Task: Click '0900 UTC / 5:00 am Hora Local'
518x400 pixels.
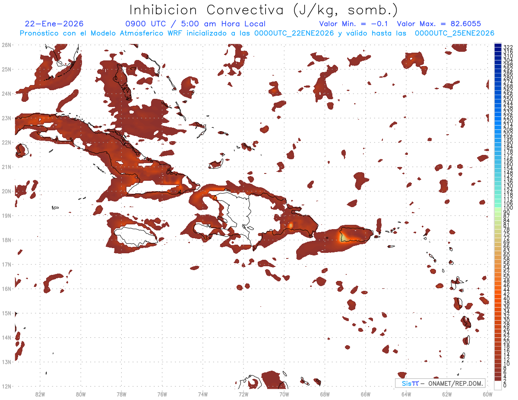Action: point(195,24)
